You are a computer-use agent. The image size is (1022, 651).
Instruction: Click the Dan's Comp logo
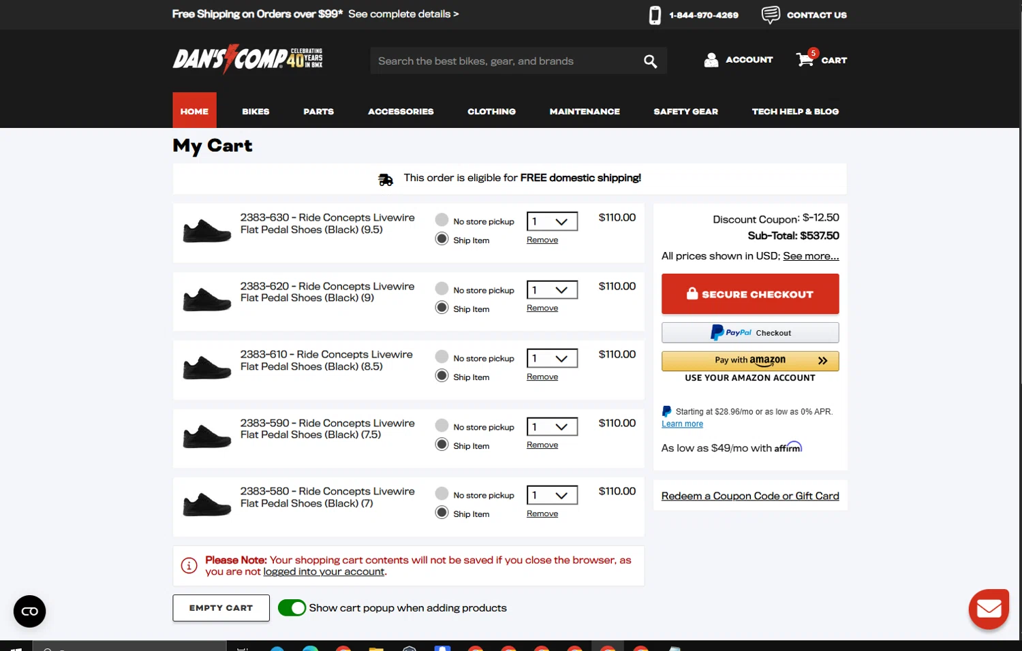click(247, 59)
